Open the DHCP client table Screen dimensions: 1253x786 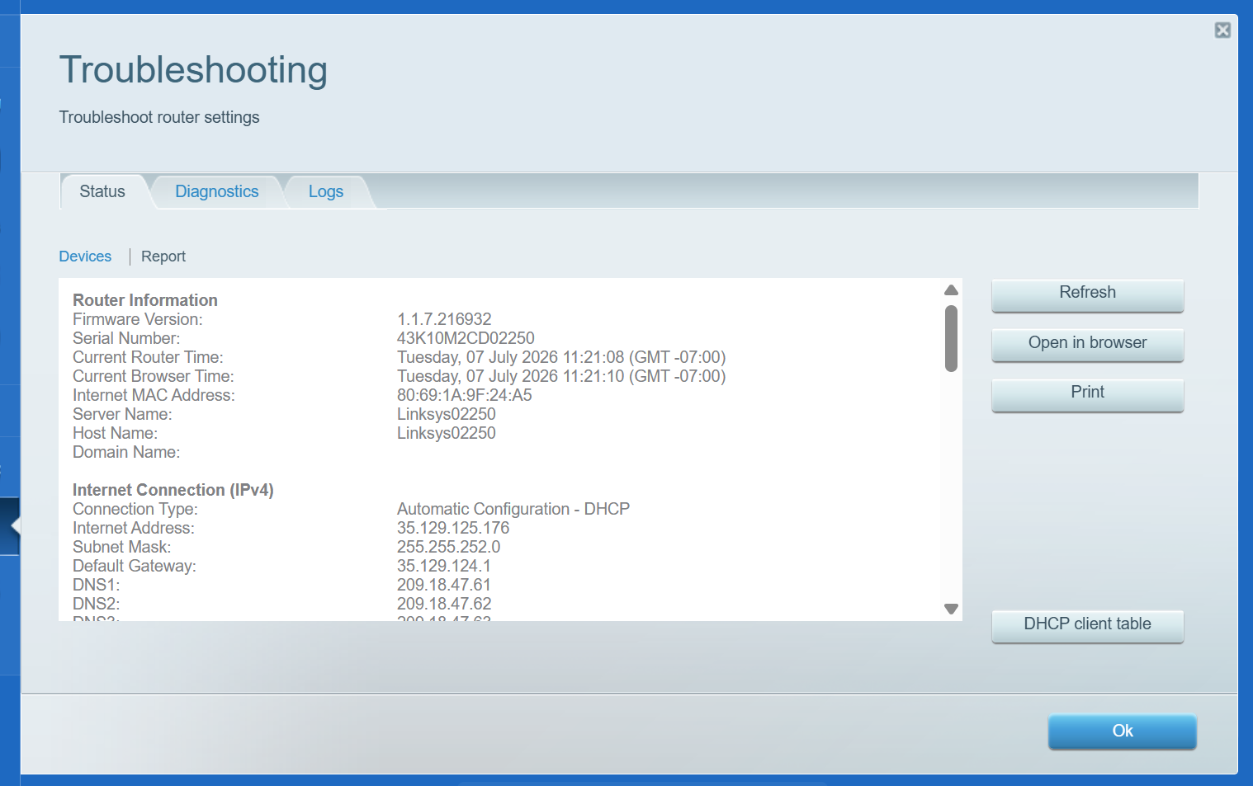[1087, 625]
